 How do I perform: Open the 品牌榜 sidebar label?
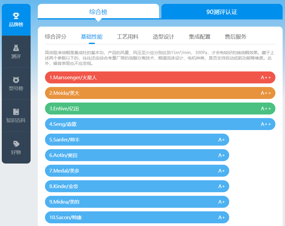click(16, 25)
